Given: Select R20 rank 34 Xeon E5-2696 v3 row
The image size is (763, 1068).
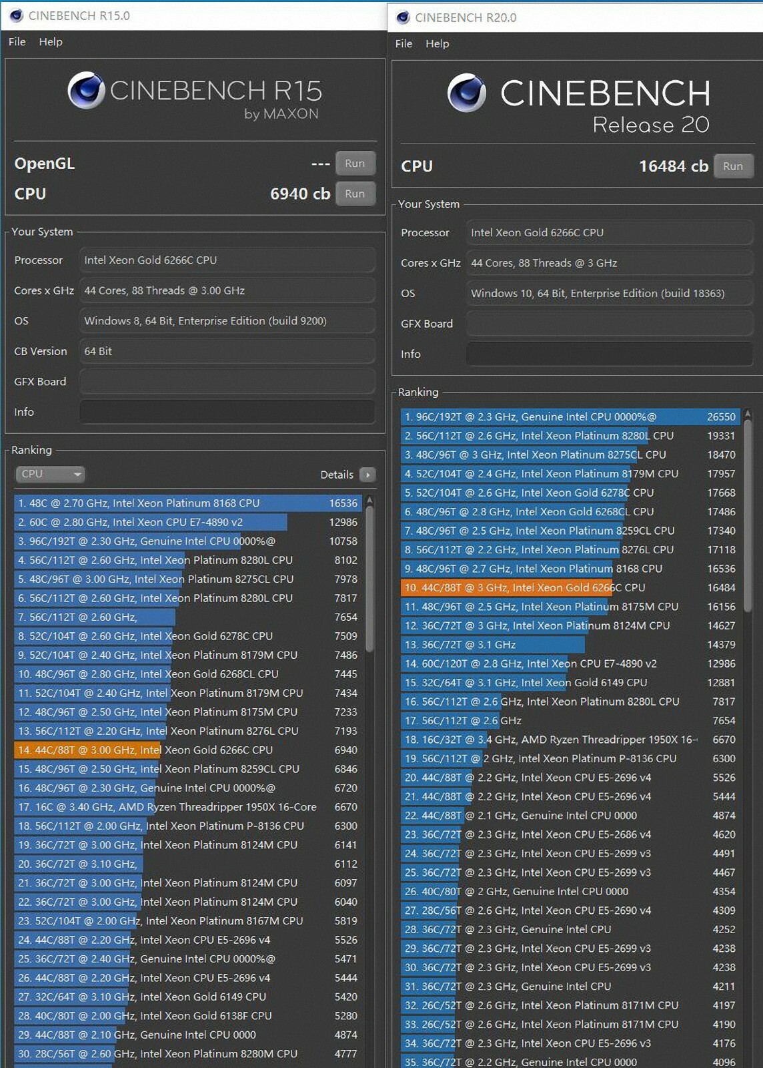Looking at the screenshot, I should tap(570, 1043).
